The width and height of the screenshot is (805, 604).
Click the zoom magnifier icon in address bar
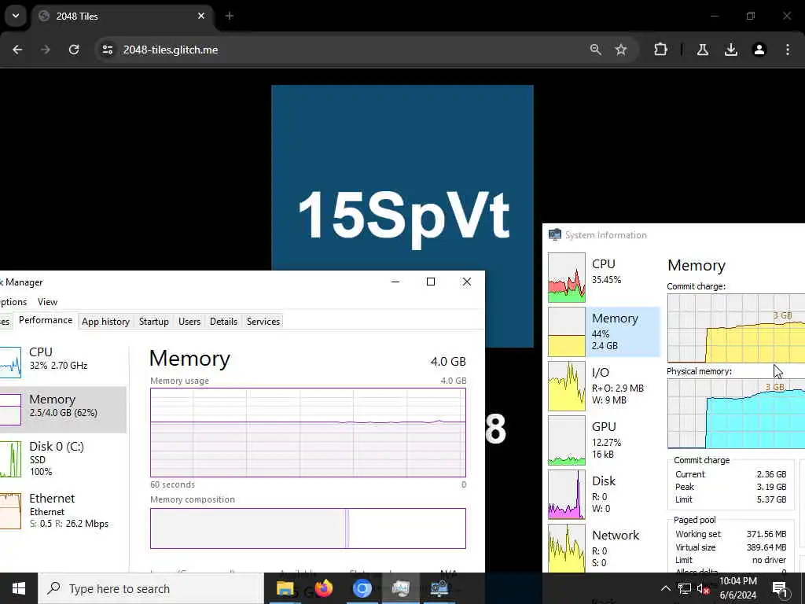tap(596, 50)
